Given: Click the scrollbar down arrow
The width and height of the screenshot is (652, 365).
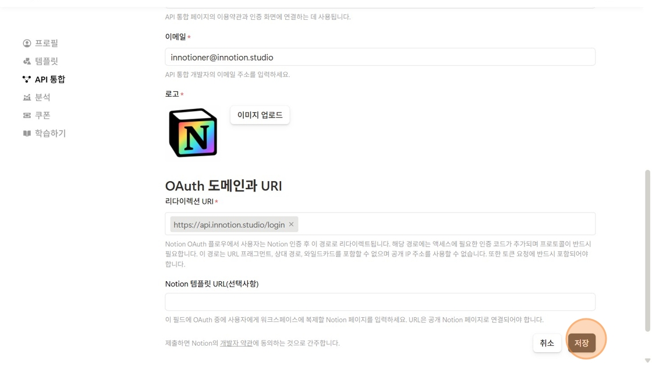Looking at the screenshot, I should 647,360.
